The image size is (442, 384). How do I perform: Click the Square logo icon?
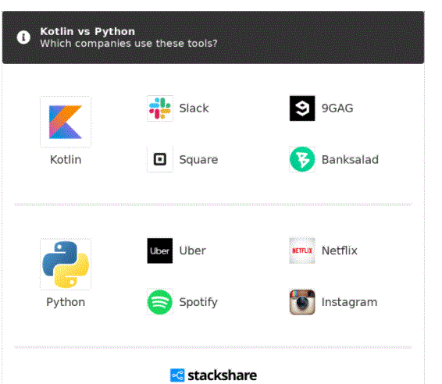click(x=160, y=159)
